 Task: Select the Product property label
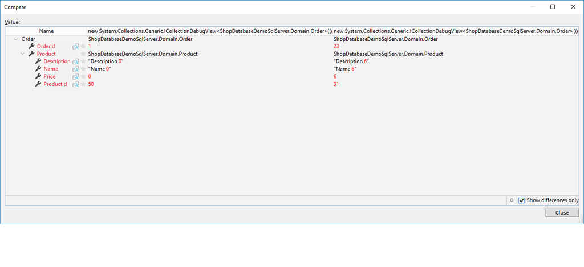46,54
